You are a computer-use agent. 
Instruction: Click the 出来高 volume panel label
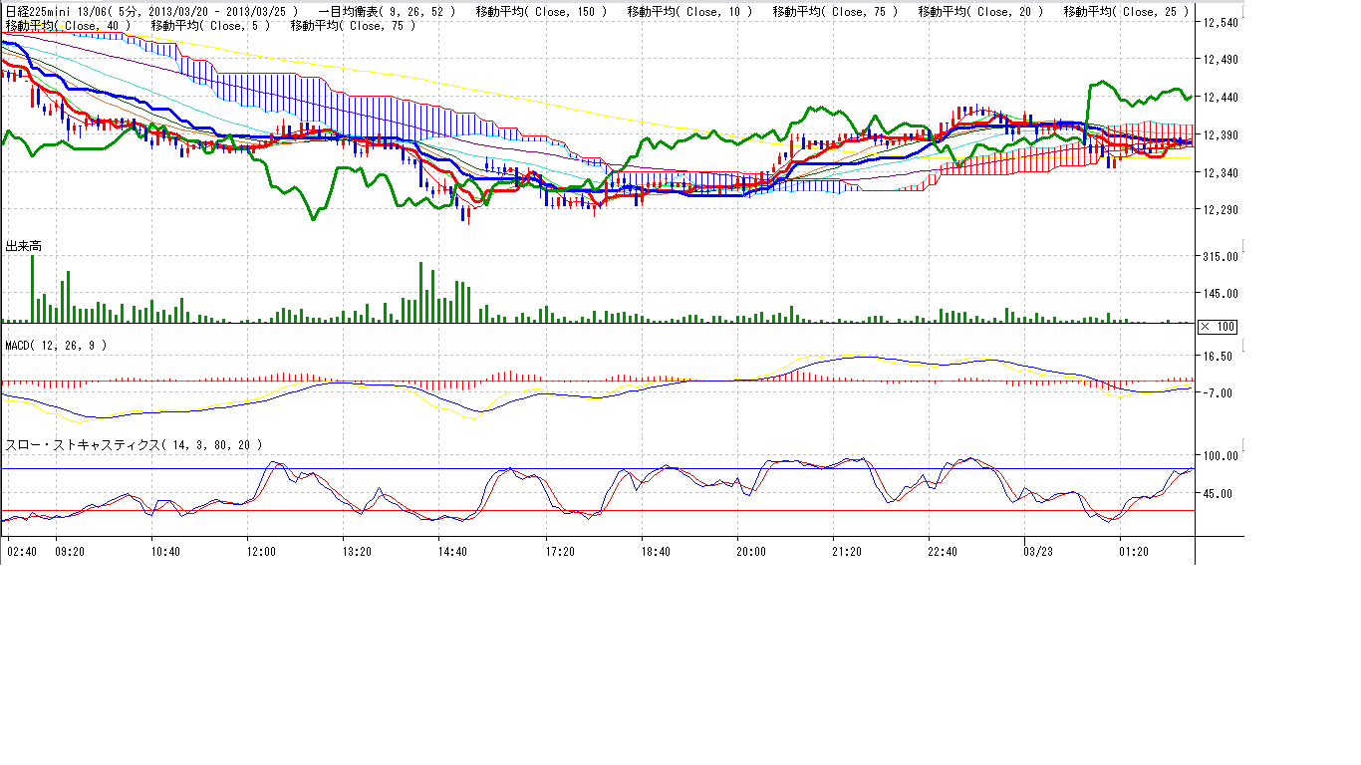[24, 245]
